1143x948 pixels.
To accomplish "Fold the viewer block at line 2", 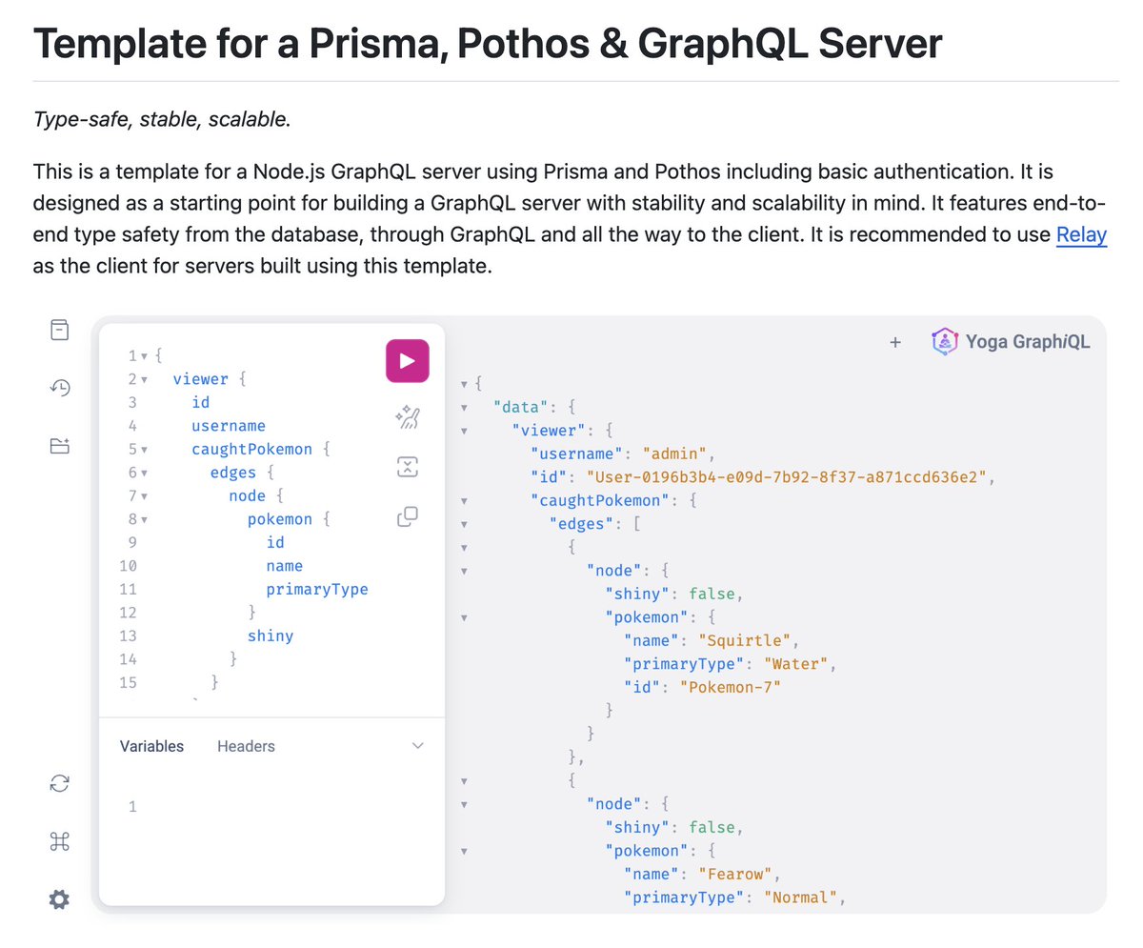I will [x=144, y=379].
